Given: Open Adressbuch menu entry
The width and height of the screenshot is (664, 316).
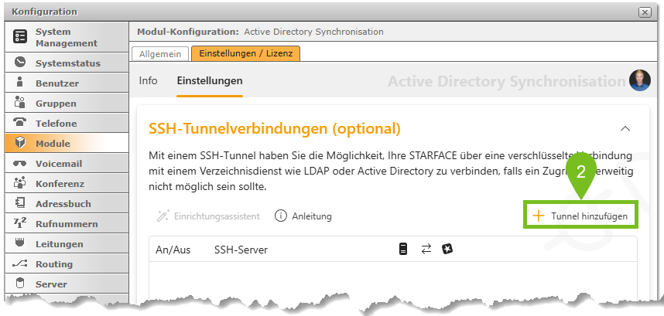Looking at the screenshot, I should pyautogui.click(x=67, y=203).
